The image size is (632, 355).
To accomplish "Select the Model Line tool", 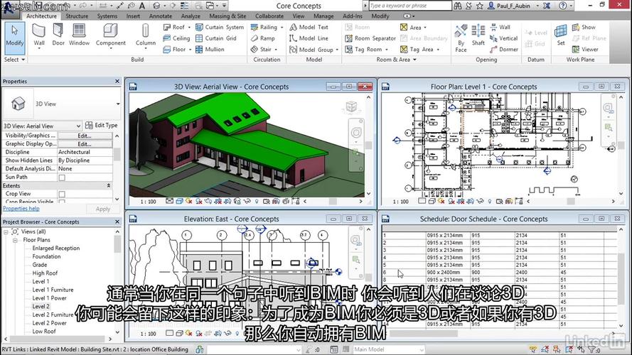I will point(309,38).
